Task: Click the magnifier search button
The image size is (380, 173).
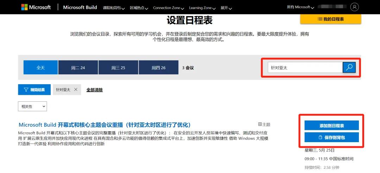Action: pyautogui.click(x=349, y=67)
